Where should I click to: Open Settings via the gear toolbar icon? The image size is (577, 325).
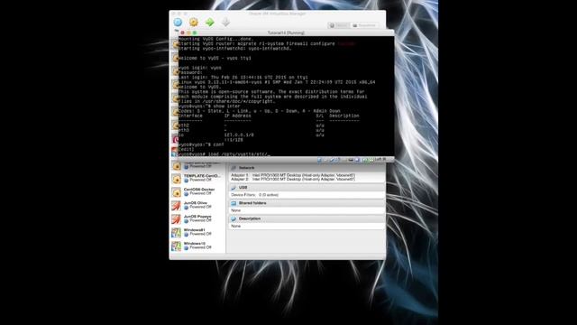pyautogui.click(x=194, y=23)
